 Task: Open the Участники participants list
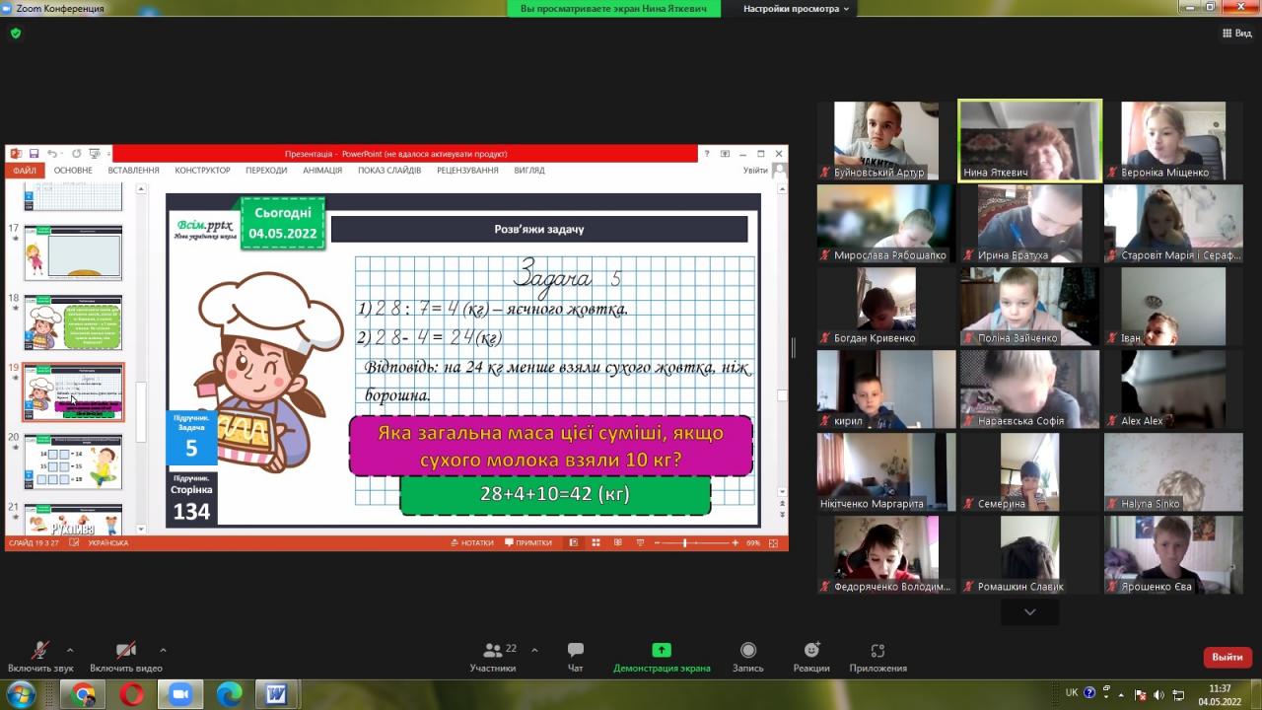493,656
